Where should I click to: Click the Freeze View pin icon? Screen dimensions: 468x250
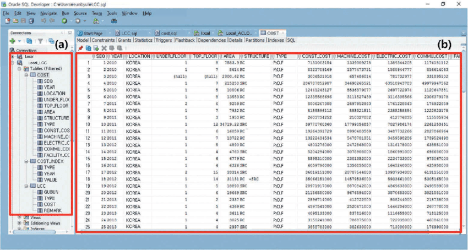click(x=80, y=48)
